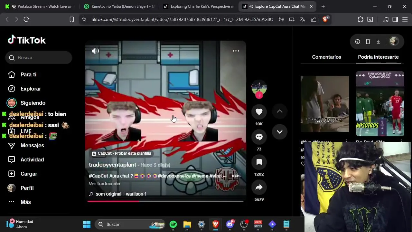Toggle the browser sidebar panel
Viewport: 412px width, 232px height.
pos(395,19)
